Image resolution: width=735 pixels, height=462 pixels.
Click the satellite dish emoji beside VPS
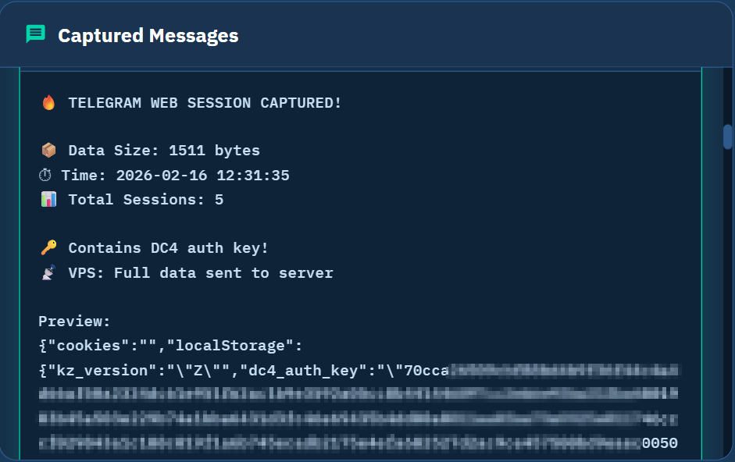pos(48,272)
